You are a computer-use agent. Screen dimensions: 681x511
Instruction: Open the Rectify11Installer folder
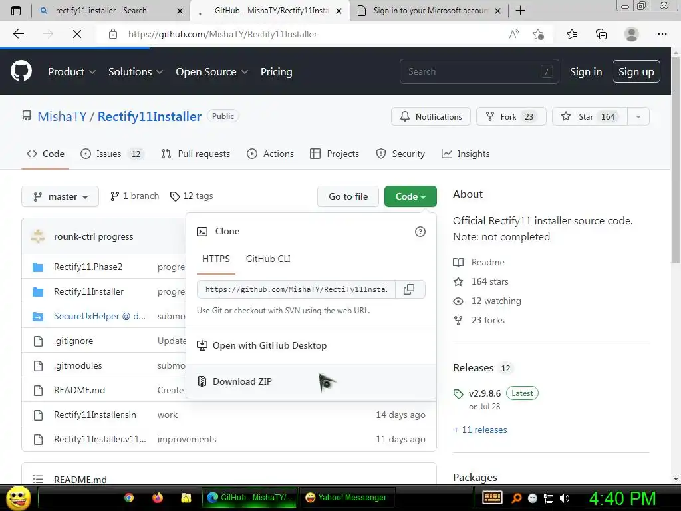click(88, 291)
